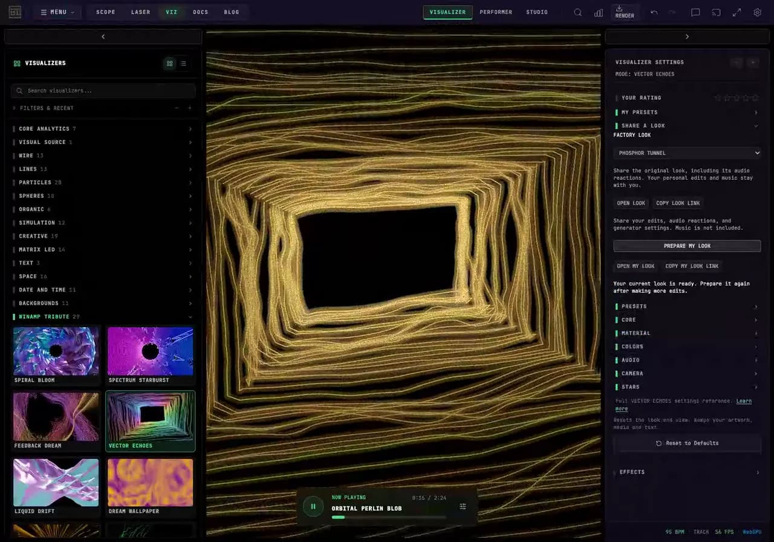Expand the Colors settings section
The image size is (774, 542).
click(687, 347)
